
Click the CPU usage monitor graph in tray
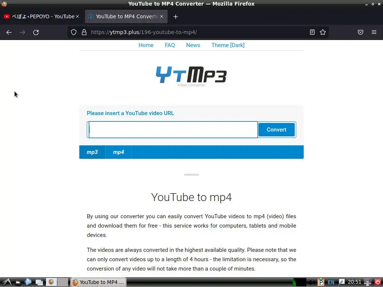coord(300,283)
